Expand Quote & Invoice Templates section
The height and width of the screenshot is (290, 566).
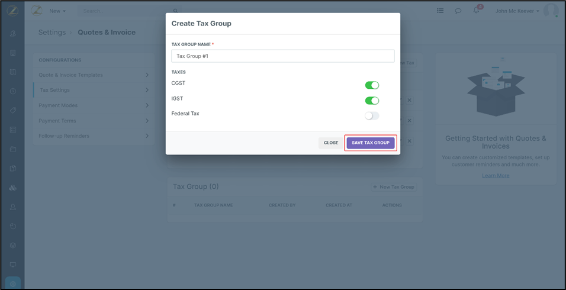pyautogui.click(x=94, y=75)
